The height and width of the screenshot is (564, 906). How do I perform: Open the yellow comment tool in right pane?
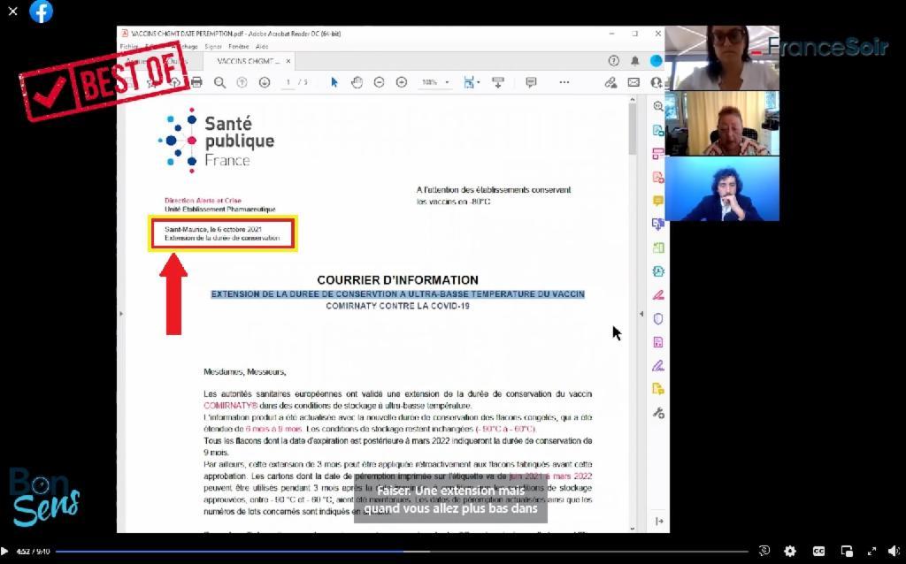[658, 201]
